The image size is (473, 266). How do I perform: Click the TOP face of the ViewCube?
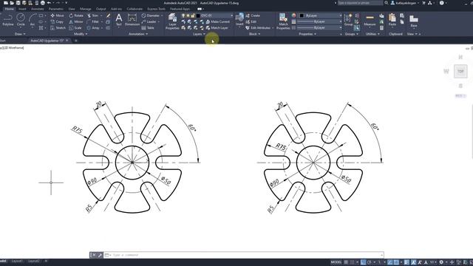(x=460, y=72)
